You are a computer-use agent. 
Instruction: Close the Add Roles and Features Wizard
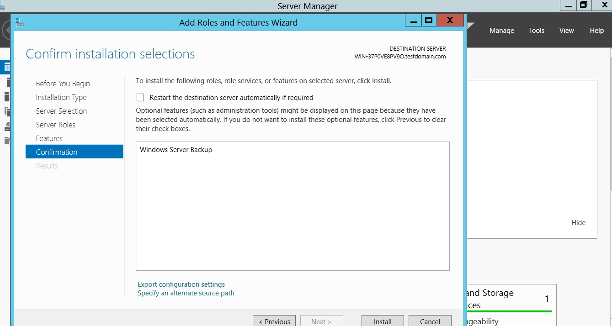click(450, 21)
